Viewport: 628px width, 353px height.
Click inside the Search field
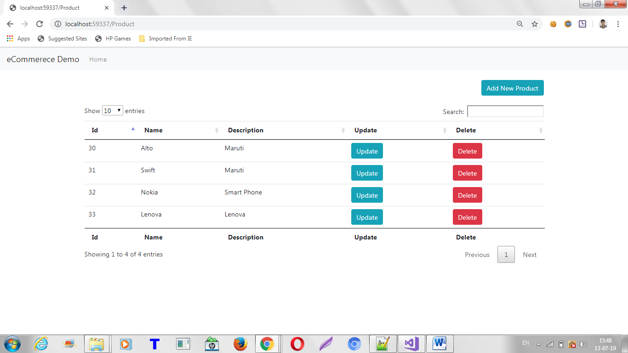pyautogui.click(x=505, y=111)
